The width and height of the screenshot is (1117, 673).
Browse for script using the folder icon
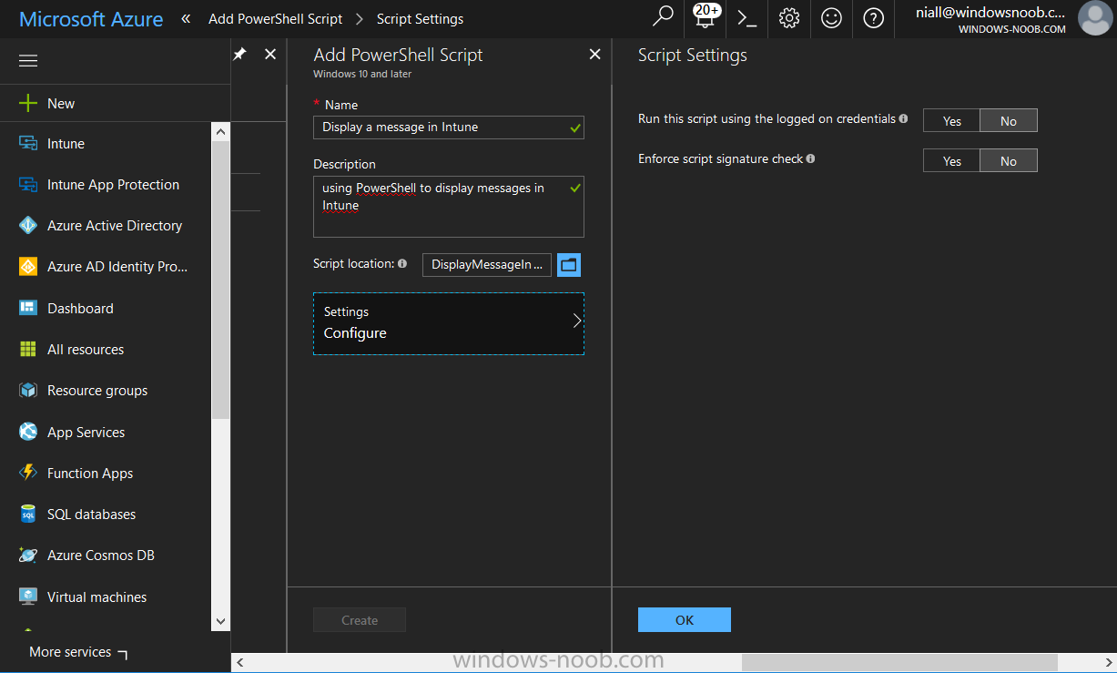[x=569, y=265]
